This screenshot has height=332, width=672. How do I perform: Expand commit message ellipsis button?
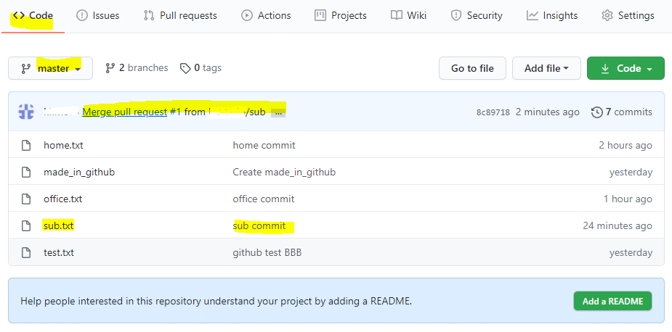pos(278,112)
